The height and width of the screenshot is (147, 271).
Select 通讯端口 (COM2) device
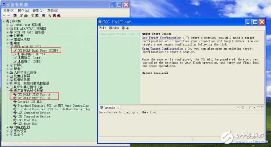click(x=29, y=61)
